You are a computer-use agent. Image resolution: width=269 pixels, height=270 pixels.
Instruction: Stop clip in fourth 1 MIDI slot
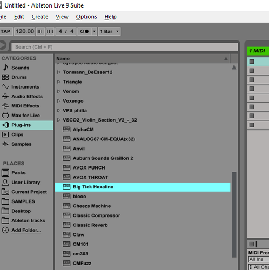click(x=252, y=89)
